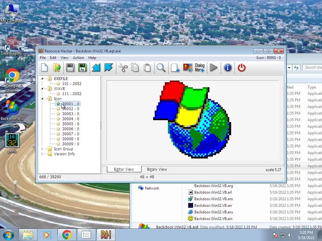
Task: Open the blue info About icon
Action: [x=228, y=68]
